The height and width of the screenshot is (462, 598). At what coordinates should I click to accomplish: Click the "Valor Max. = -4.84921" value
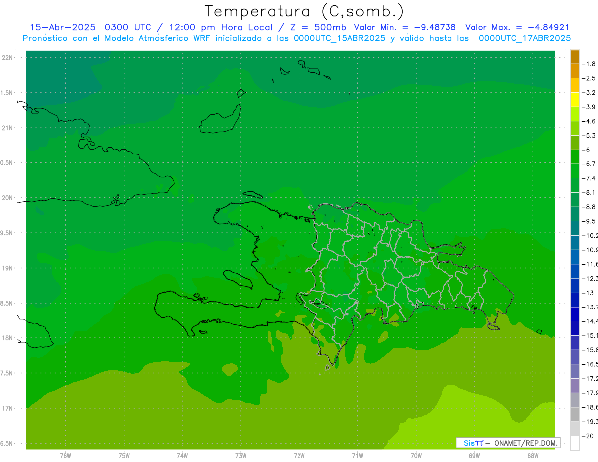point(517,27)
